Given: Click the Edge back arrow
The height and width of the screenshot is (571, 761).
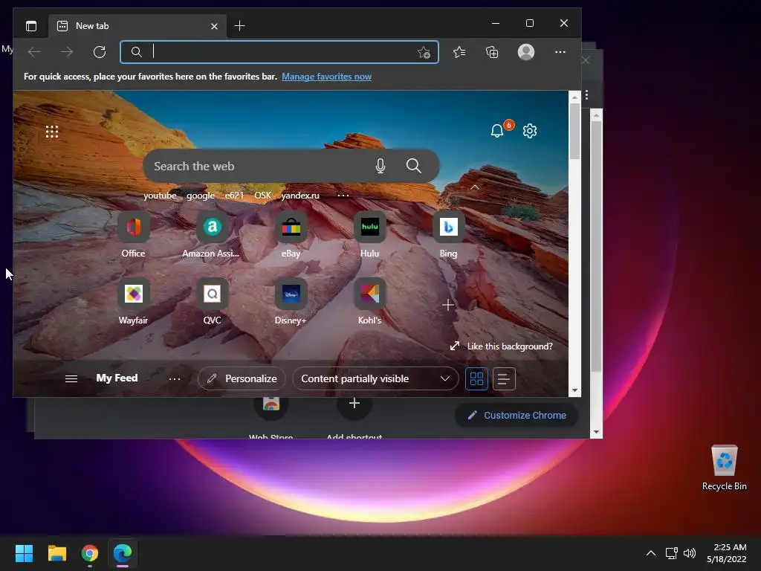Looking at the screenshot, I should (34, 52).
